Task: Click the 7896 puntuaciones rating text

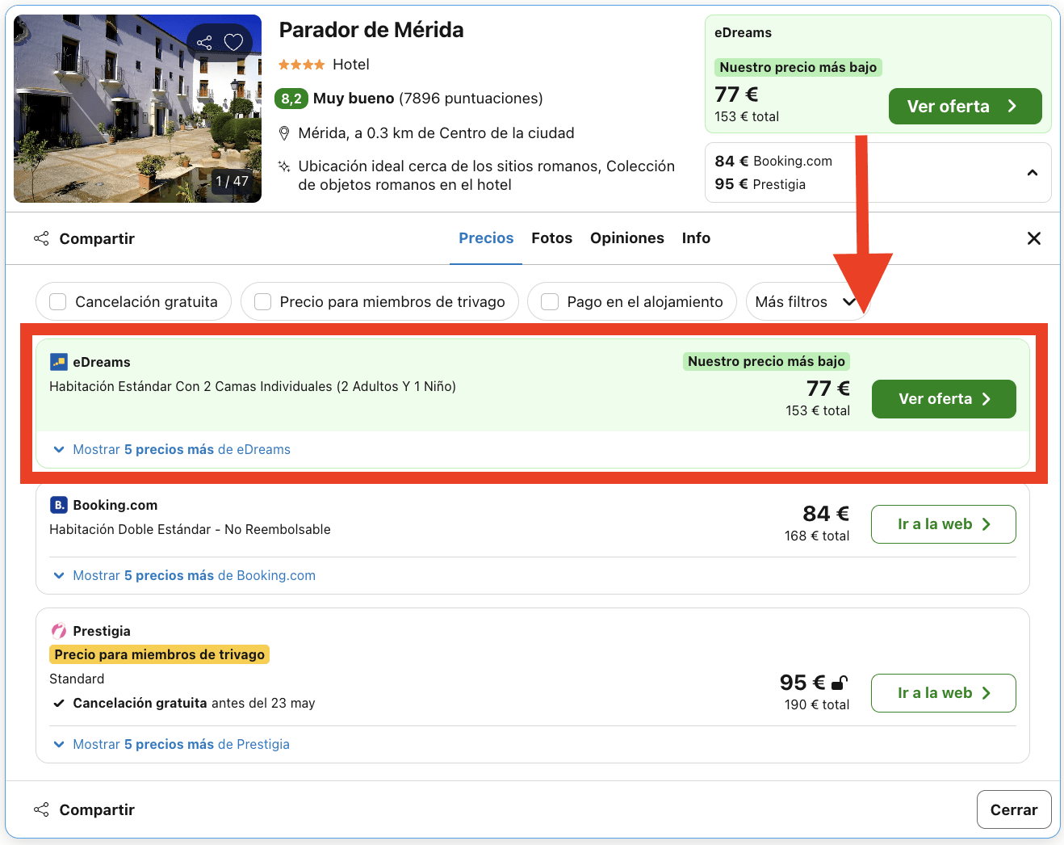Action: [471, 99]
